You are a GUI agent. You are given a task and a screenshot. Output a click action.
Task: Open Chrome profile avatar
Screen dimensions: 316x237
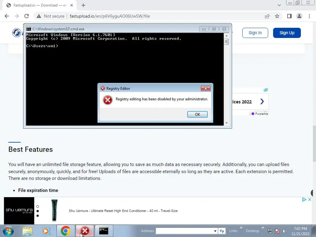click(299, 16)
